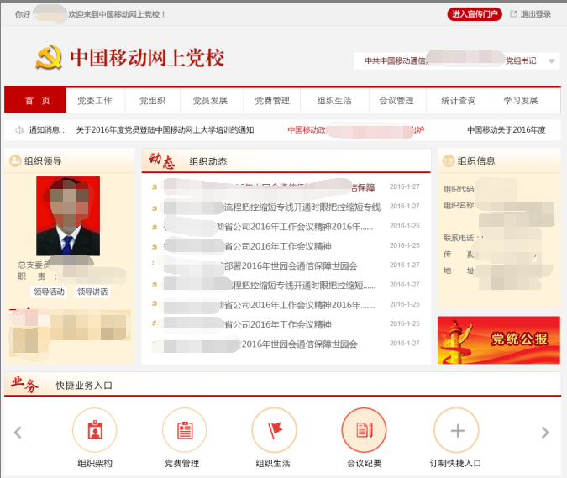Click the 组织名称 label
Screen dimensions: 567x478
pyautogui.click(x=459, y=205)
